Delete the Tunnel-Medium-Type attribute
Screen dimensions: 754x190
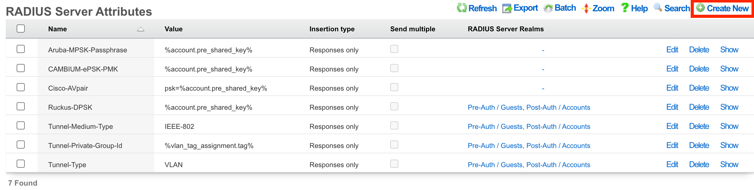pyautogui.click(x=699, y=126)
